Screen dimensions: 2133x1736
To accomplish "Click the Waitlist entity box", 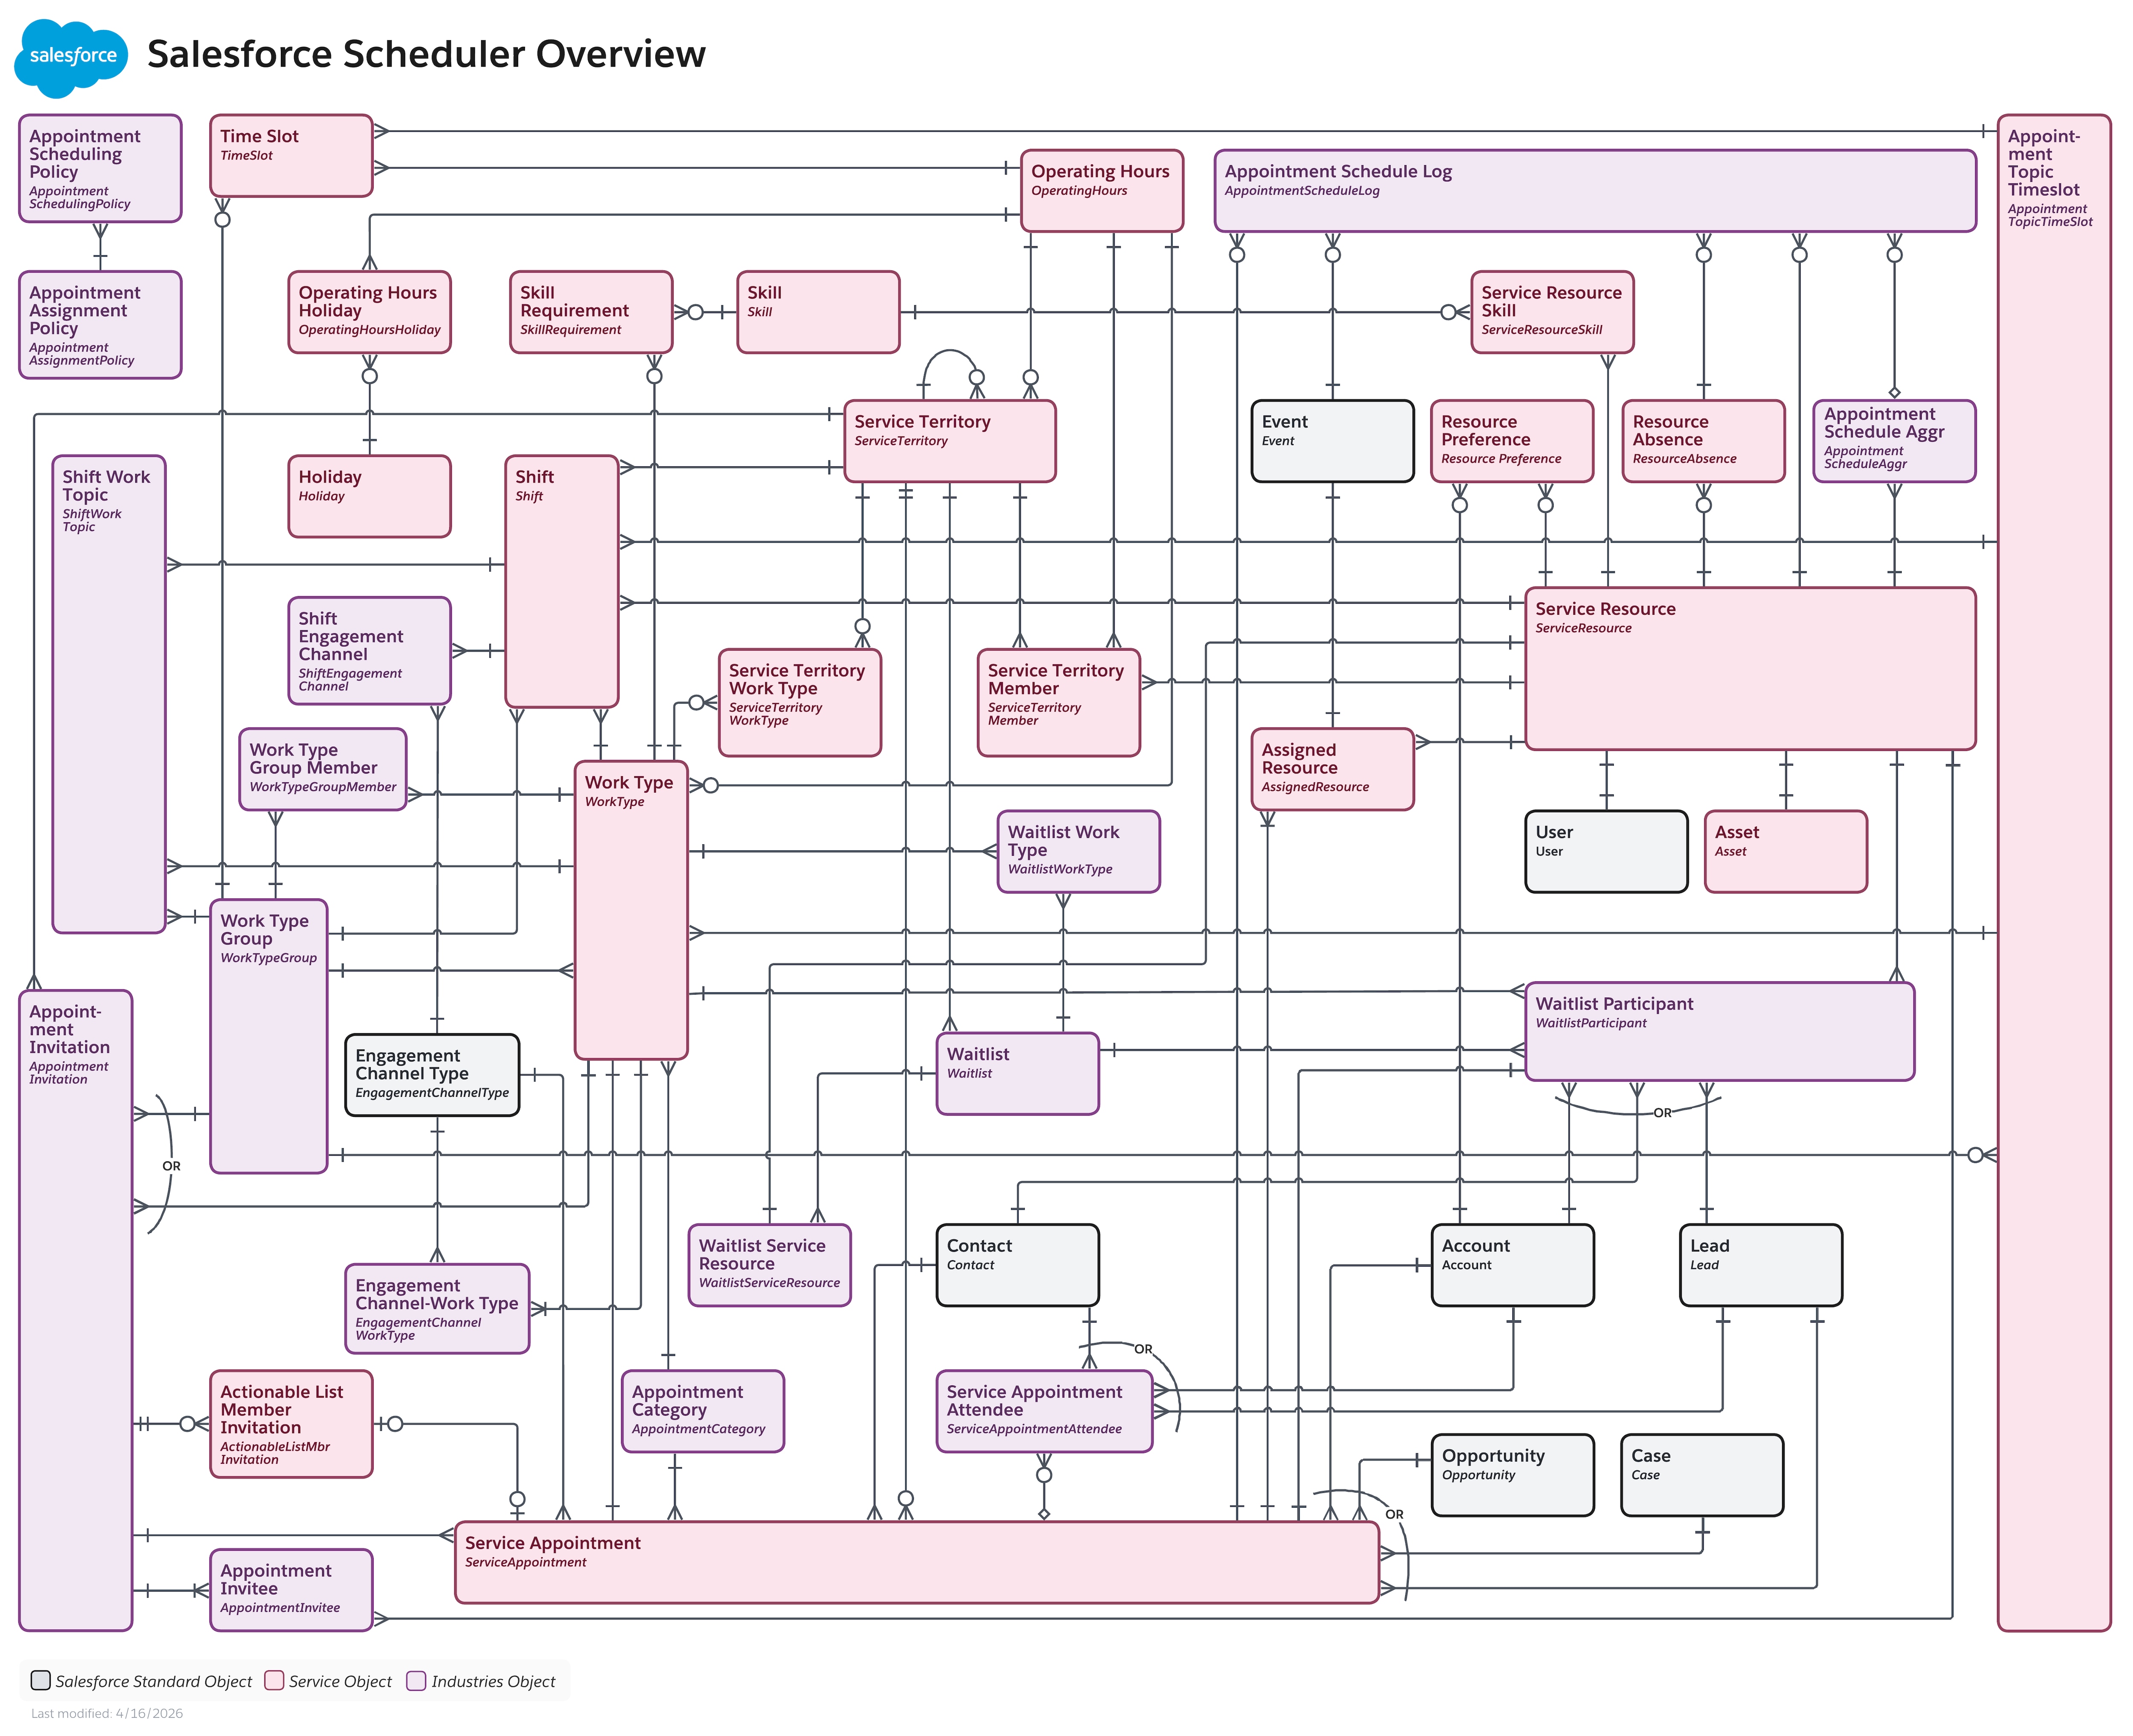I will pos(1018,1074).
